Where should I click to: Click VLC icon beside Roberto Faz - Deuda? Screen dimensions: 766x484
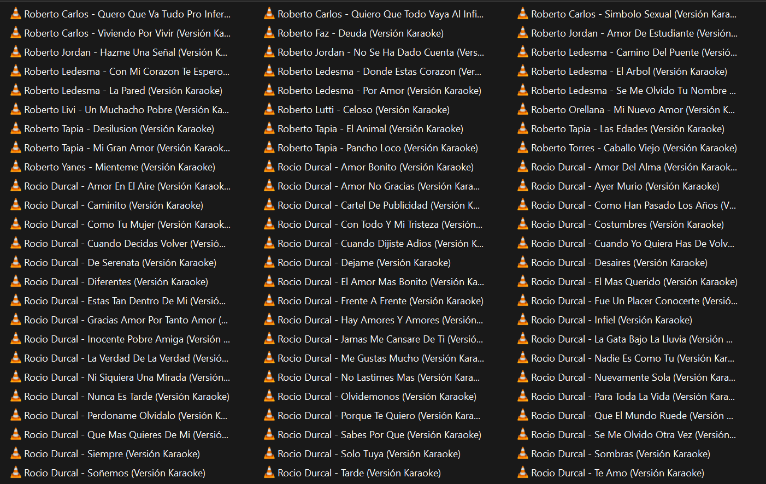(269, 33)
